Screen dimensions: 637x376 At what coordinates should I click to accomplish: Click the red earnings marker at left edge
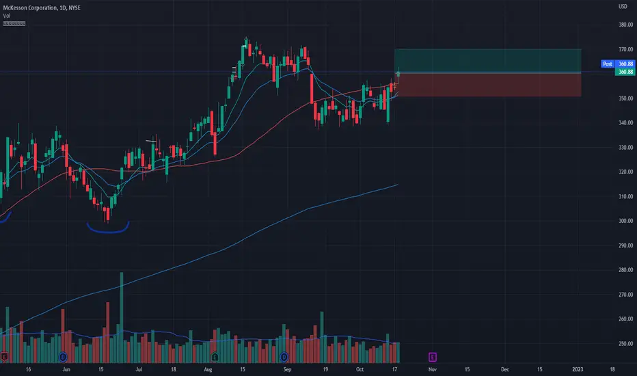[4, 357]
